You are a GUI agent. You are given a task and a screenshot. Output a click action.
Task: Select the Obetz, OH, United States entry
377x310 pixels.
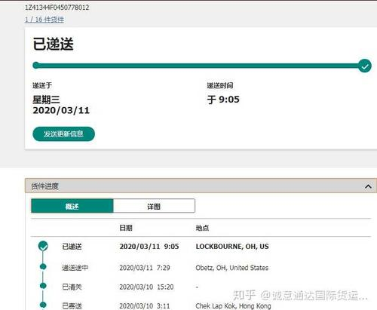(x=232, y=268)
